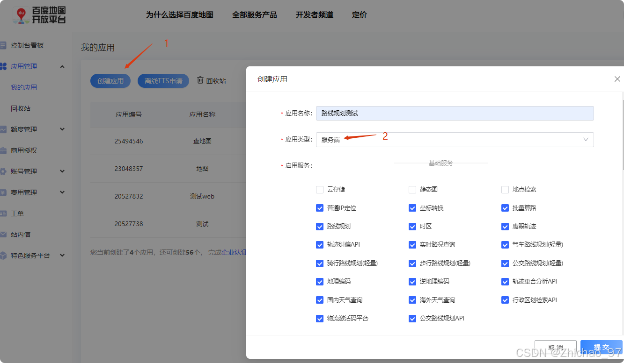Toggle the 地理编码 checkbox

(320, 282)
